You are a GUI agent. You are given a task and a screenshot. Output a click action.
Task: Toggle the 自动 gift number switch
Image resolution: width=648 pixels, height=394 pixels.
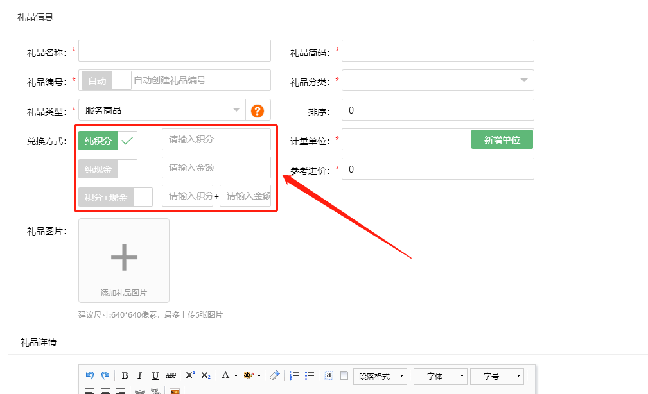coord(106,80)
